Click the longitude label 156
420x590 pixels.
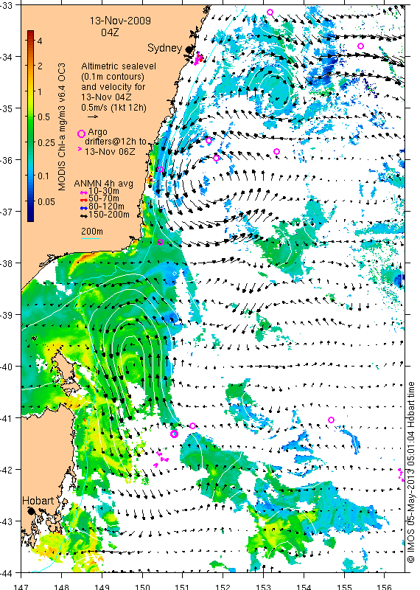(385, 586)
